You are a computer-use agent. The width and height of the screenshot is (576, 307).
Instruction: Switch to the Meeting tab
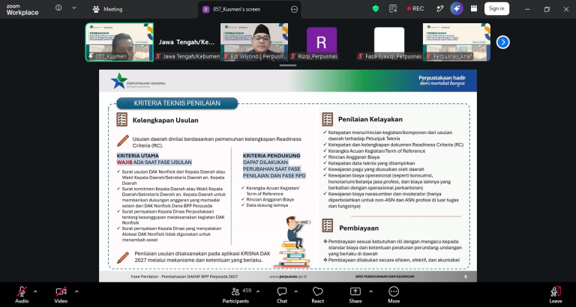pos(108,9)
